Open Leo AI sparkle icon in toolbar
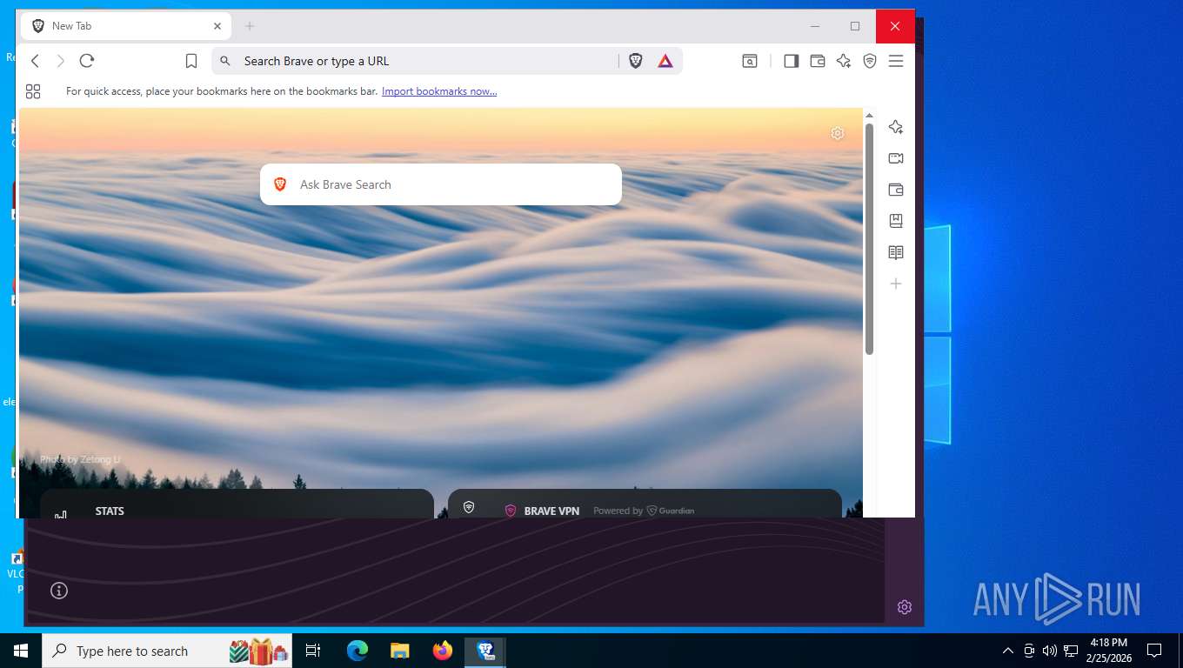The height and width of the screenshot is (668, 1183). 844,61
